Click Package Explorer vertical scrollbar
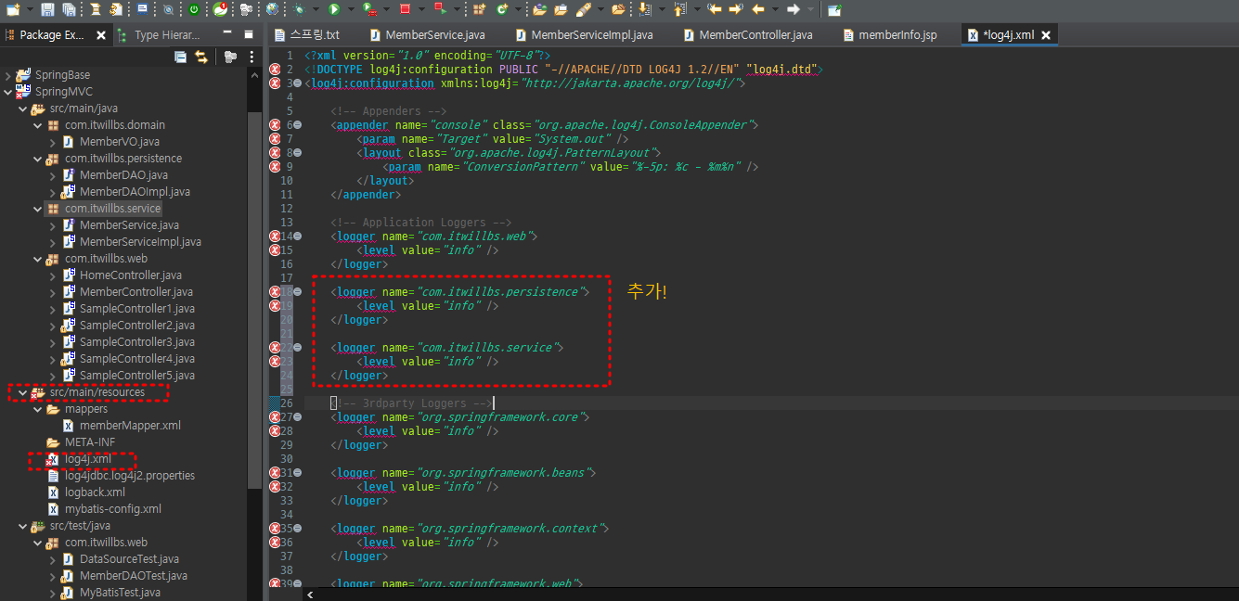The image size is (1239, 601). point(254,301)
